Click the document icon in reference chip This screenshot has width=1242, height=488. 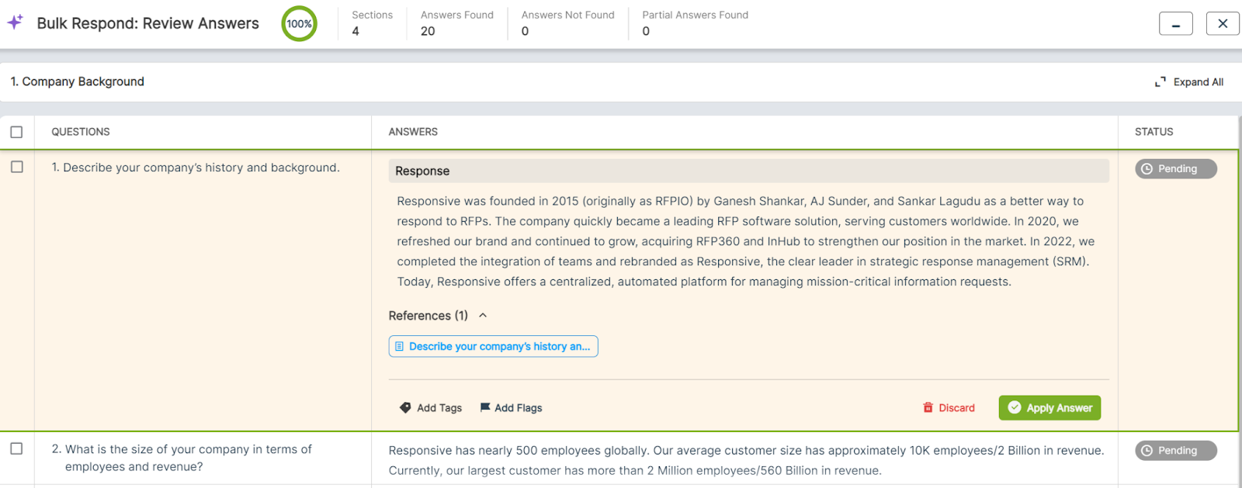(x=400, y=346)
